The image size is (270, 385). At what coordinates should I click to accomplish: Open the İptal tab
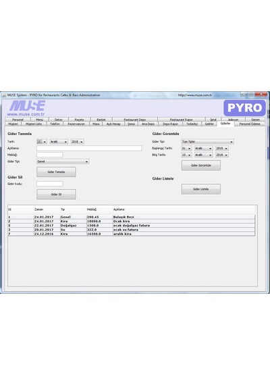click(213, 120)
